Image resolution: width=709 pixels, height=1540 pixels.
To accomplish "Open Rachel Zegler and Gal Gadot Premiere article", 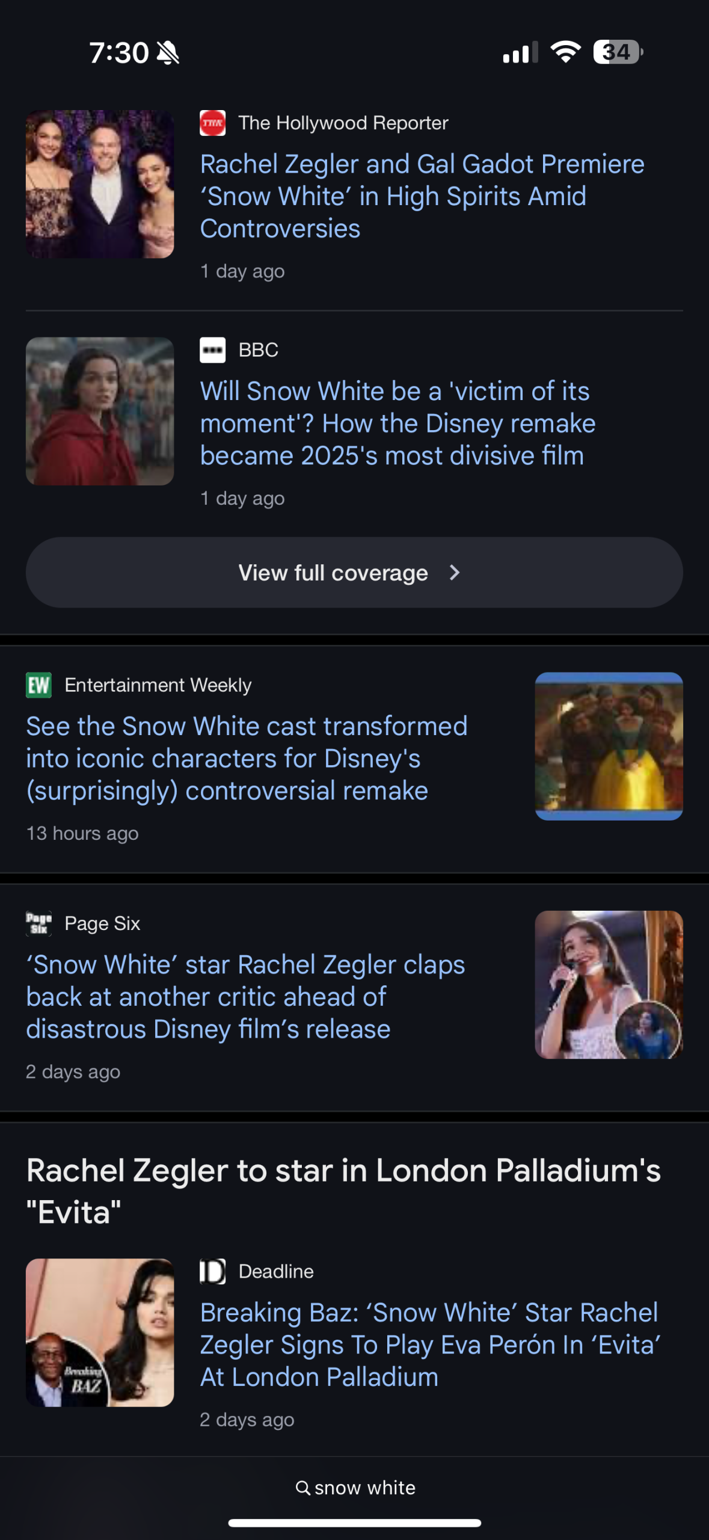I will coord(422,196).
